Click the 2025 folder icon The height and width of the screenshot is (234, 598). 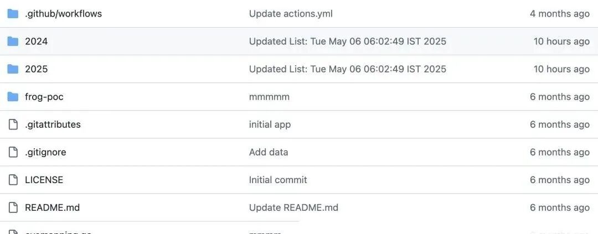click(x=13, y=69)
